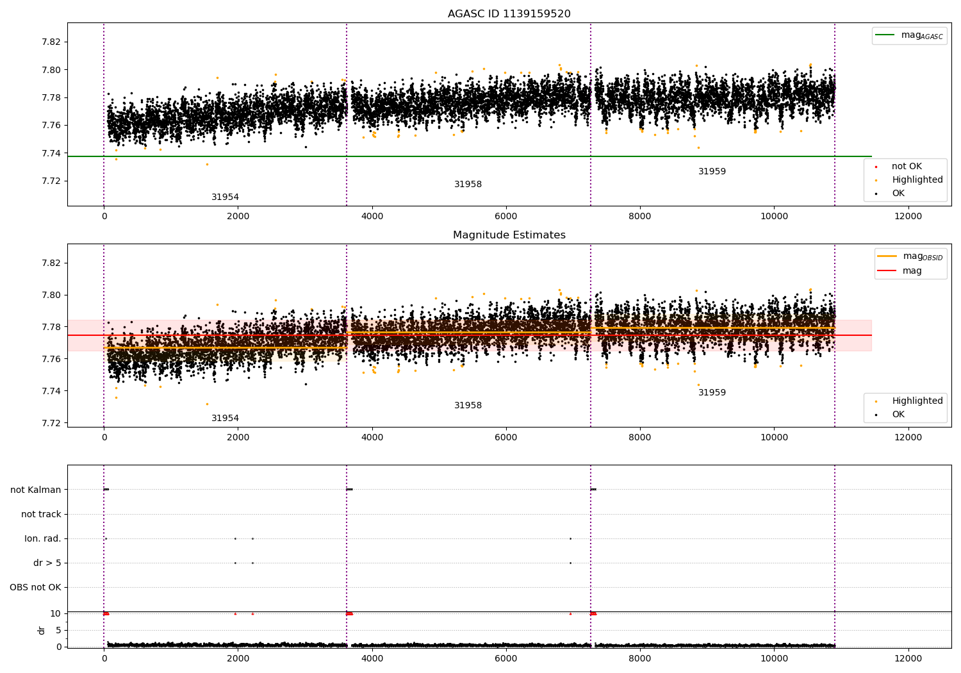Select the 'Ion. rad.' row label
Image resolution: width=961 pixels, height=673 pixels.
coord(43,538)
